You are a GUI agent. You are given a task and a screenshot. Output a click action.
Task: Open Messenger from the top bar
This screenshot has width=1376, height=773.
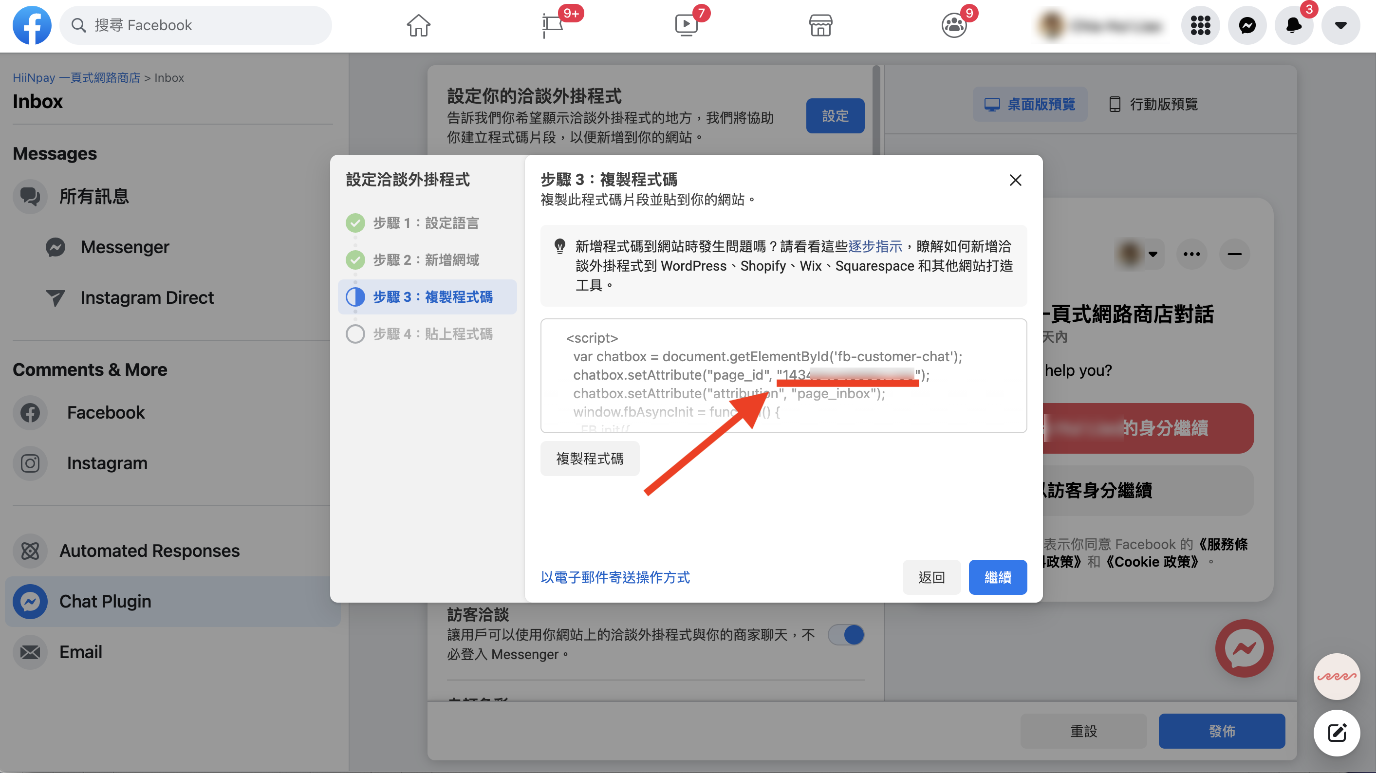pos(1247,25)
